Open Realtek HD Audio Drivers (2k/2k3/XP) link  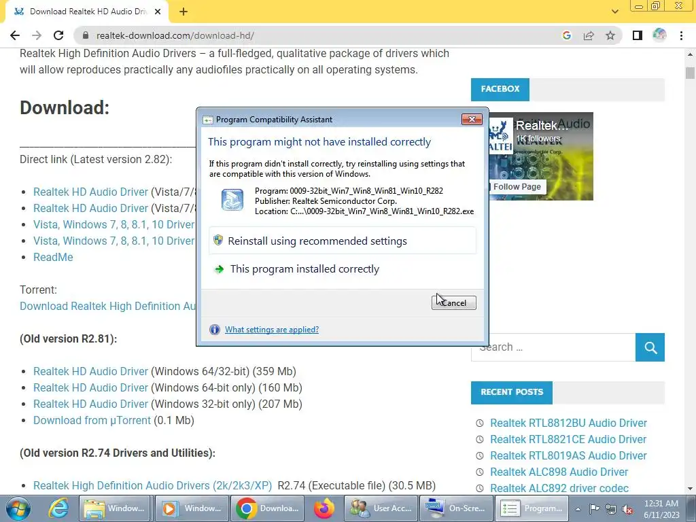pos(152,485)
